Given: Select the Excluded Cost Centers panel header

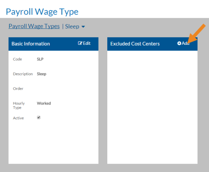Looking at the screenshot, I should [x=135, y=44].
